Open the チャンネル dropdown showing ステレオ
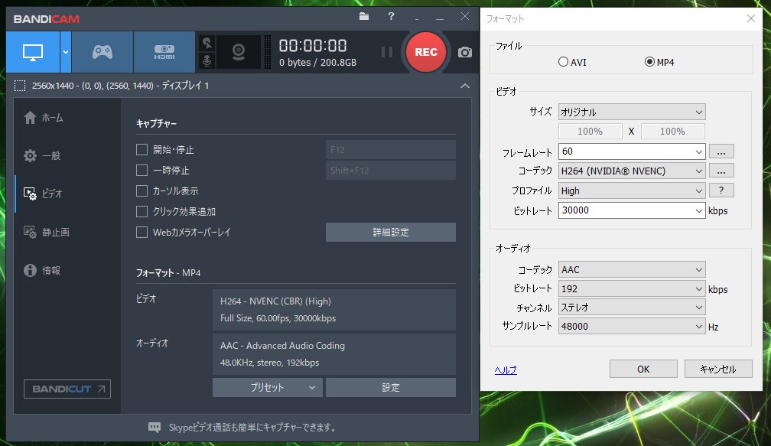 632,308
